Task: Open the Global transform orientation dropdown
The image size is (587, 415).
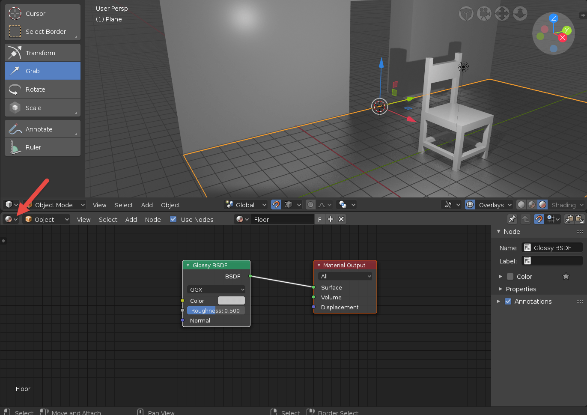Action: coord(245,205)
